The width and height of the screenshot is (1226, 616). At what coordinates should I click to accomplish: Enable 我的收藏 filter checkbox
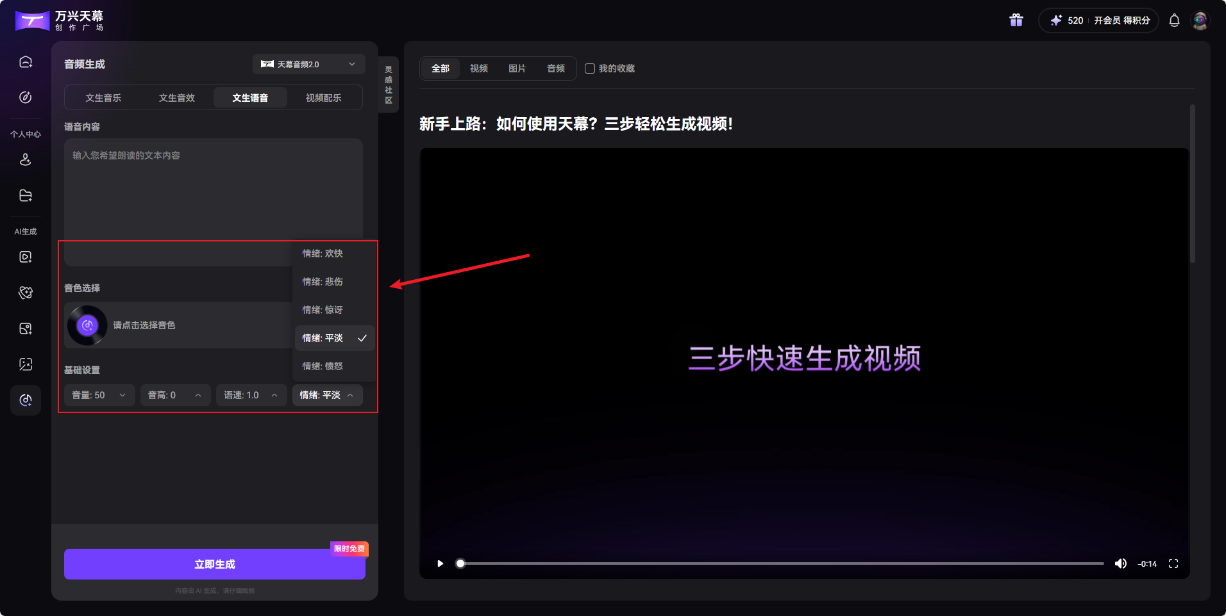[589, 69]
